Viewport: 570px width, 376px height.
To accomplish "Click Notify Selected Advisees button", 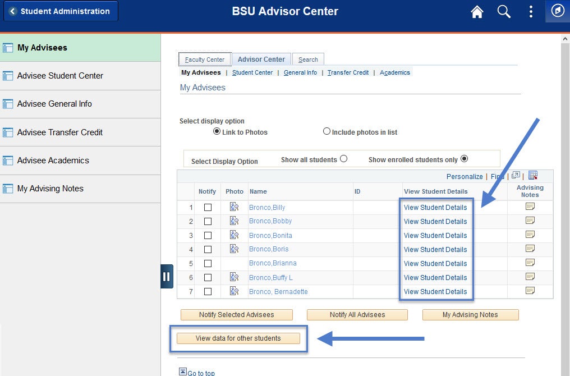I will pos(237,315).
